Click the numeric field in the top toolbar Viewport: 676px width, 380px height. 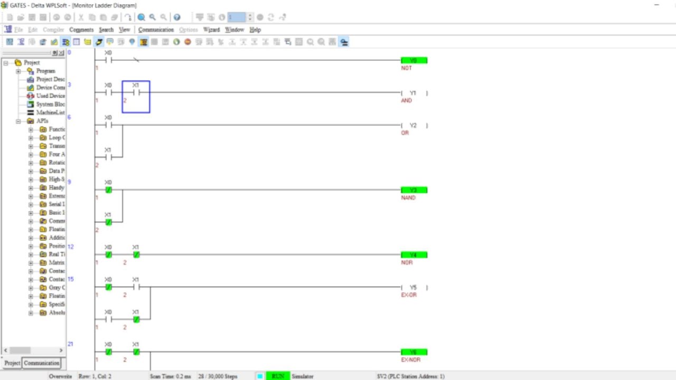[x=237, y=17]
